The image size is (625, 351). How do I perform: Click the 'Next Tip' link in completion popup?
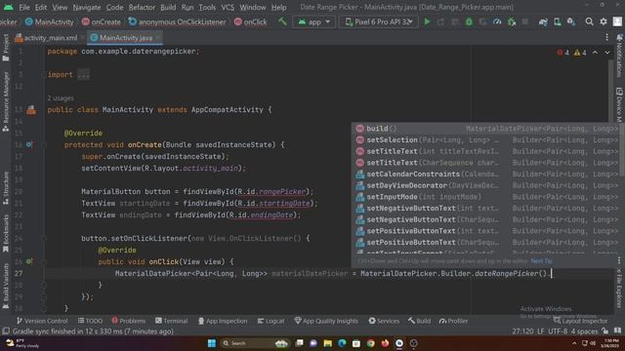click(541, 261)
